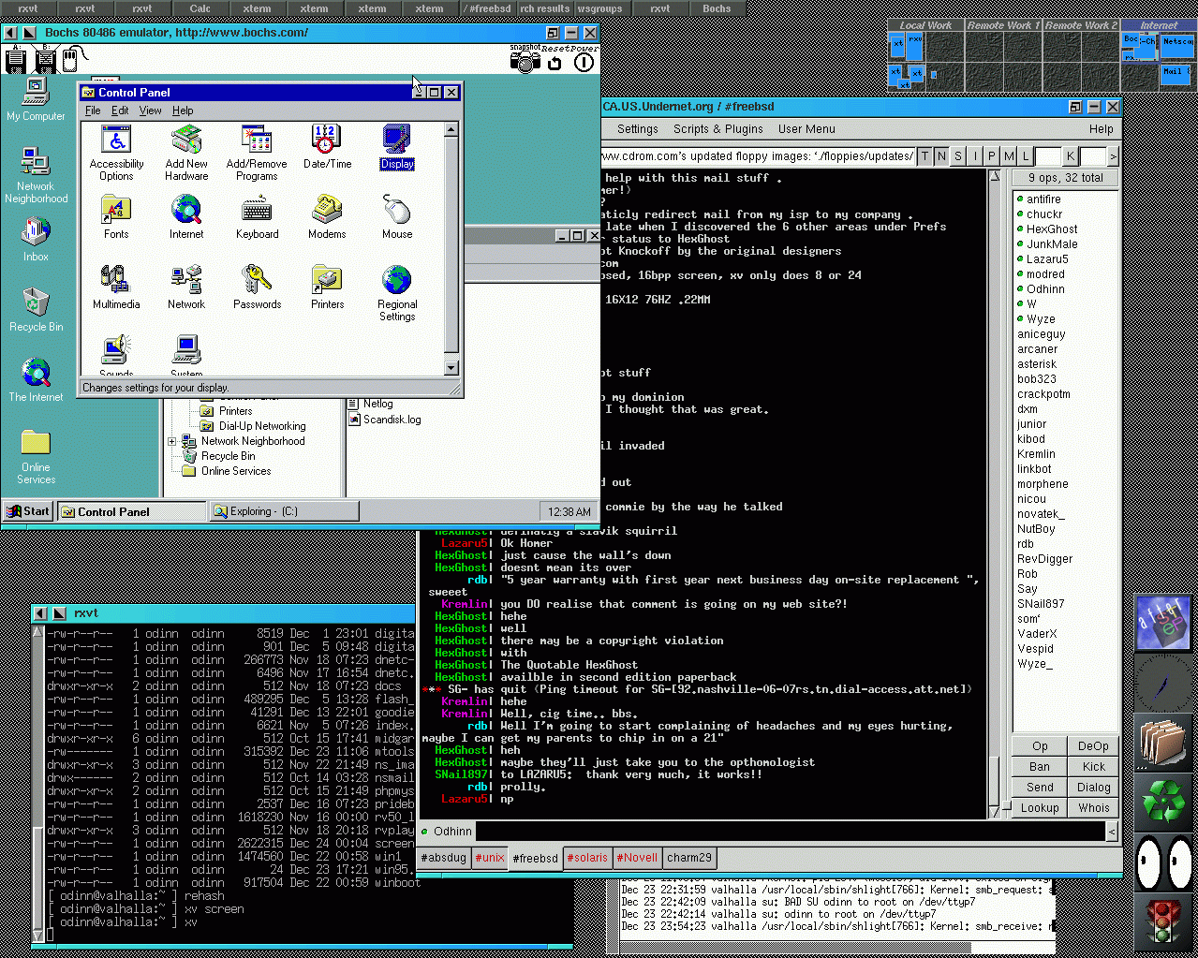Viewport: 1198px width, 958px height.
Task: Expand Network Neighborhood in Explorer tree
Action: coord(172,441)
